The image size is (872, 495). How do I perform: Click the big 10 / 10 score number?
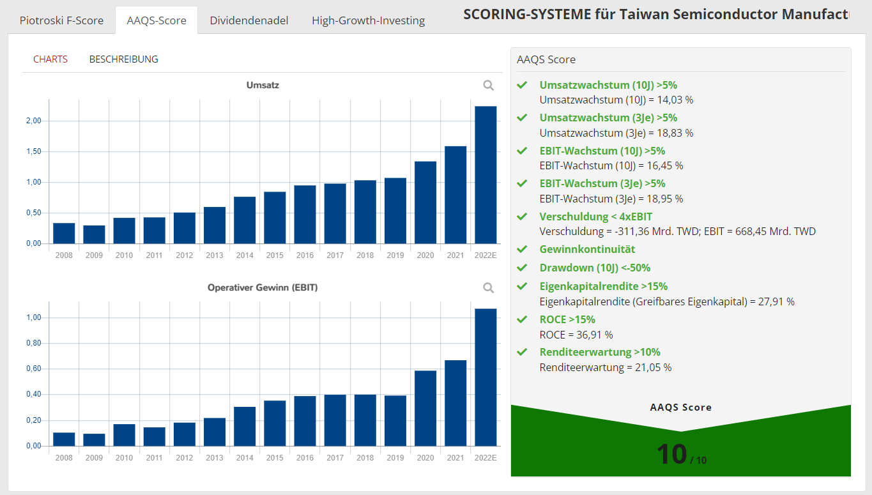[681, 454]
